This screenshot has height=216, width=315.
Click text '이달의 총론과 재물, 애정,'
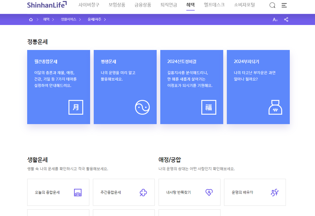tap(54, 73)
